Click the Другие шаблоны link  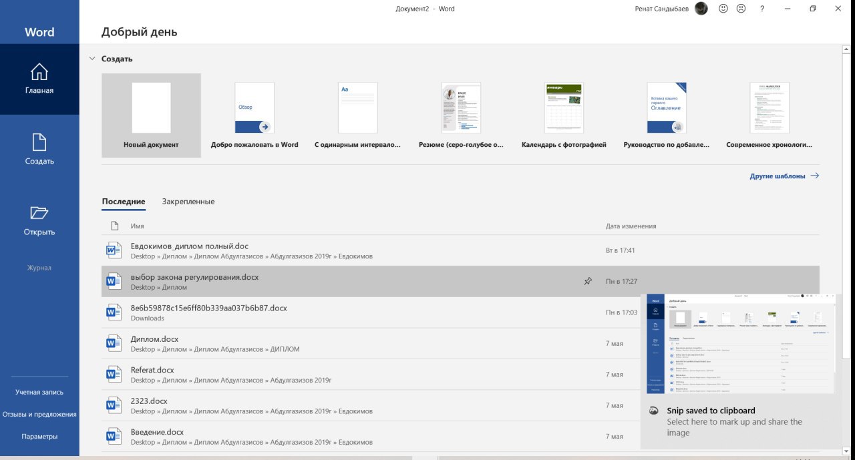pos(784,176)
